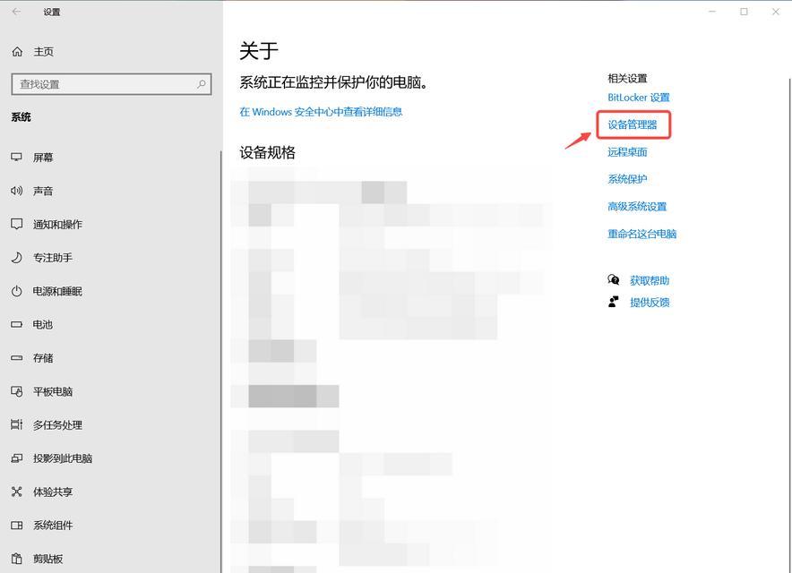Click 获取帮助 link
This screenshot has height=573, width=792.
[x=650, y=280]
